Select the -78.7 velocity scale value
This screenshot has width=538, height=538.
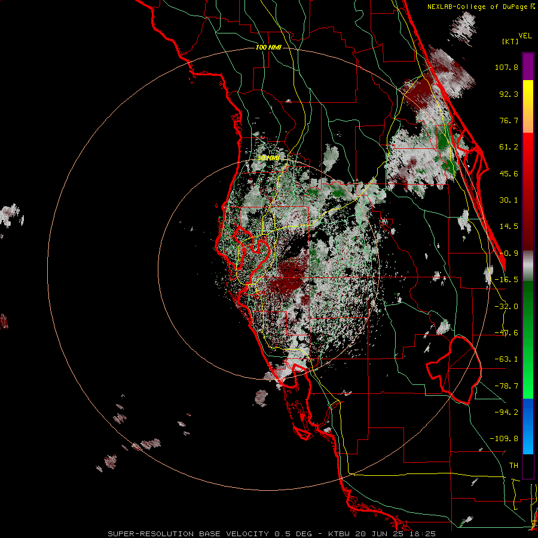[x=506, y=386]
